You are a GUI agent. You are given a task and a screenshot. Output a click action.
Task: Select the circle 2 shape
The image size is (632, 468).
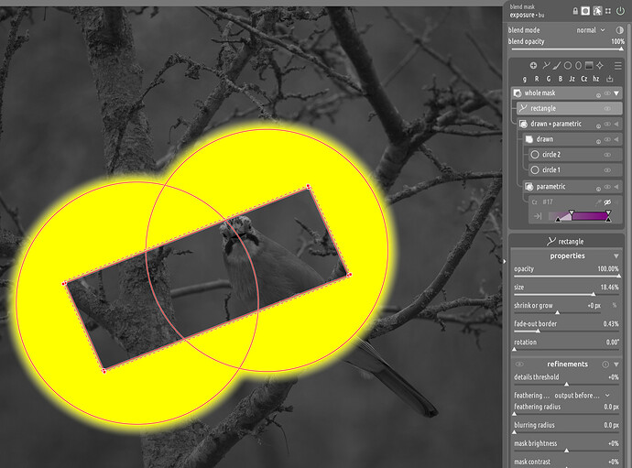[x=575, y=155]
